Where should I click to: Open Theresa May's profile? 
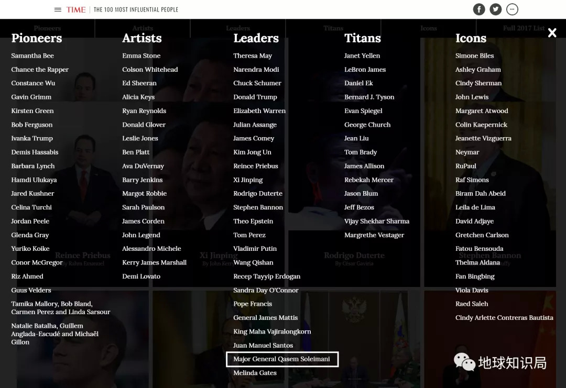click(253, 56)
